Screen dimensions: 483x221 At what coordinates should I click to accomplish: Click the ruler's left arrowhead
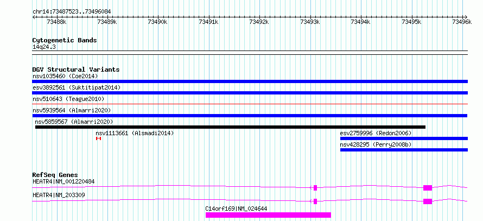pyautogui.click(x=34, y=17)
